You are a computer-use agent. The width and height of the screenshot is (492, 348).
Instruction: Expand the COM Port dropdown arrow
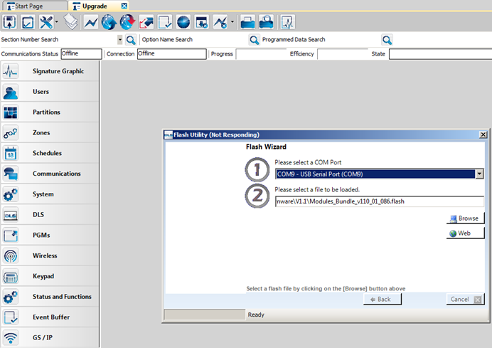point(480,174)
